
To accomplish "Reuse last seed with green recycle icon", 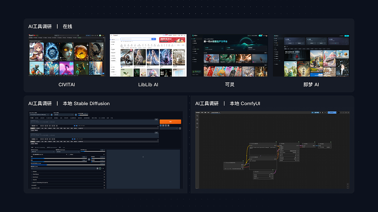I will click(x=100, y=168).
